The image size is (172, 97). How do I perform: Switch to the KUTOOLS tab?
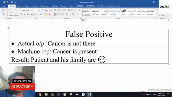tap(80, 6)
